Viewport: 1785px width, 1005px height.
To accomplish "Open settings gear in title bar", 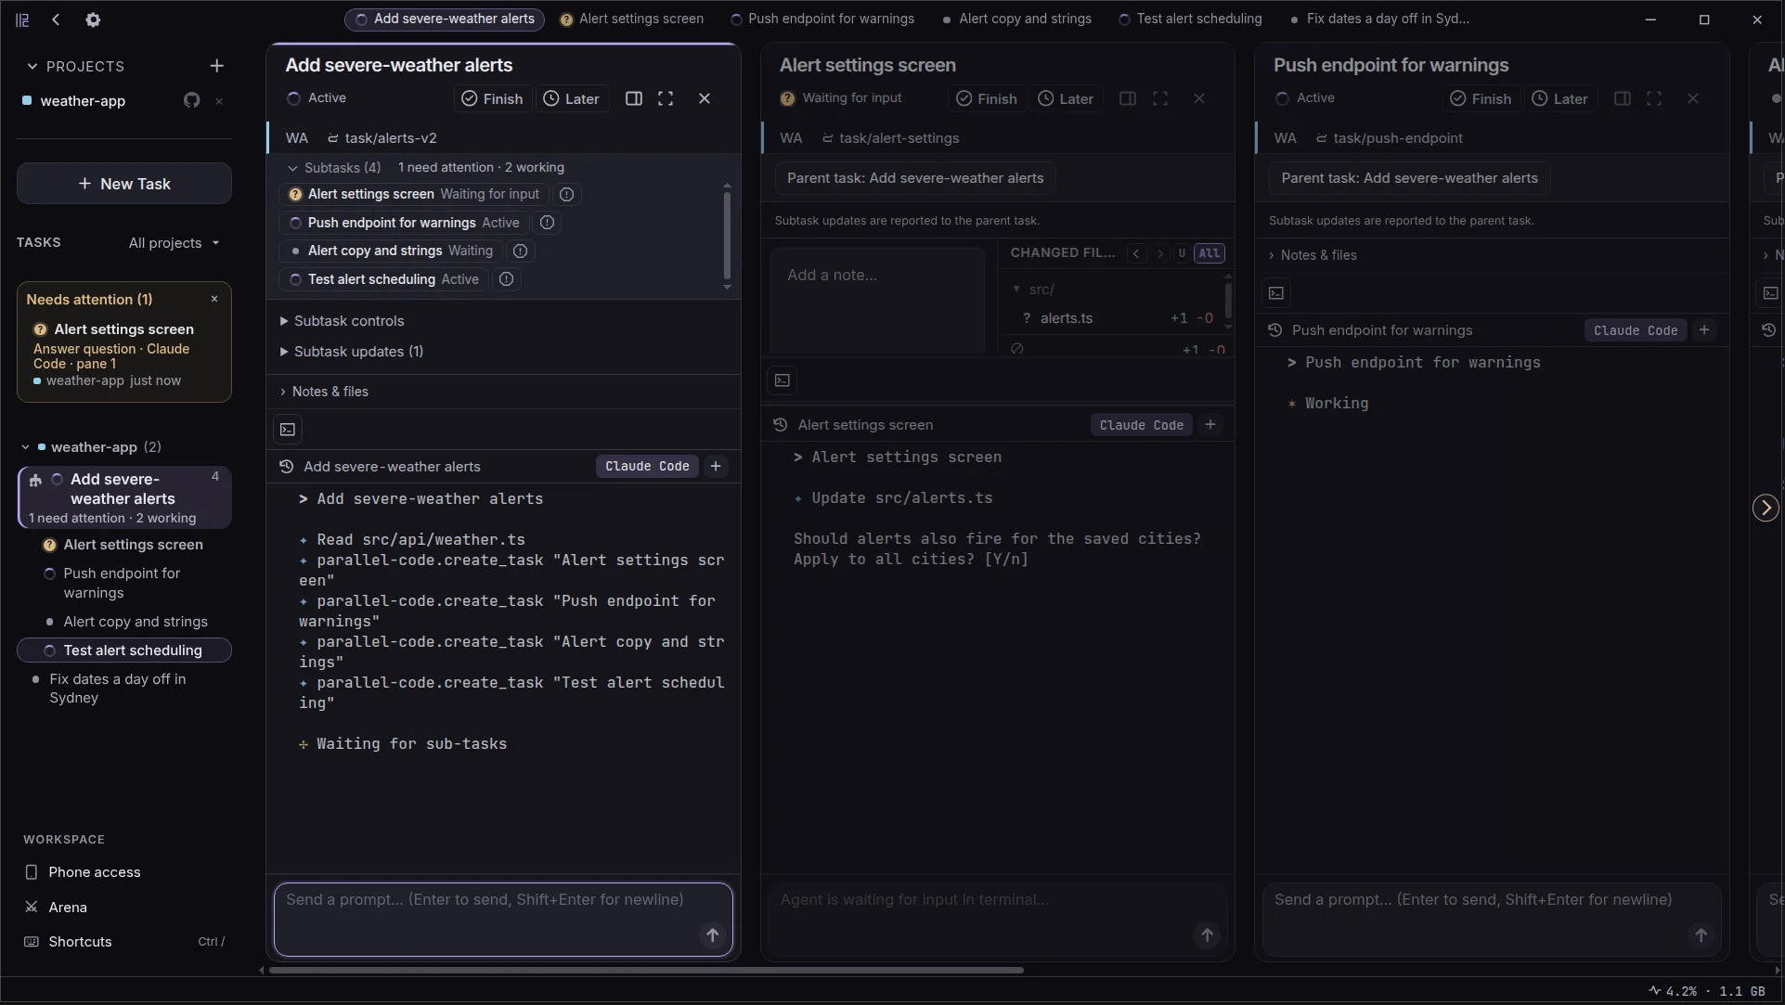I will 93,19.
